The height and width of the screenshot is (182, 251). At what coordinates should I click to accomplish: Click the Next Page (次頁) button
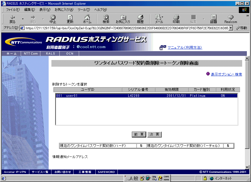coord(154,134)
